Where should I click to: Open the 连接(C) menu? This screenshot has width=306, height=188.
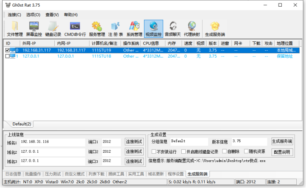pos(14,15)
